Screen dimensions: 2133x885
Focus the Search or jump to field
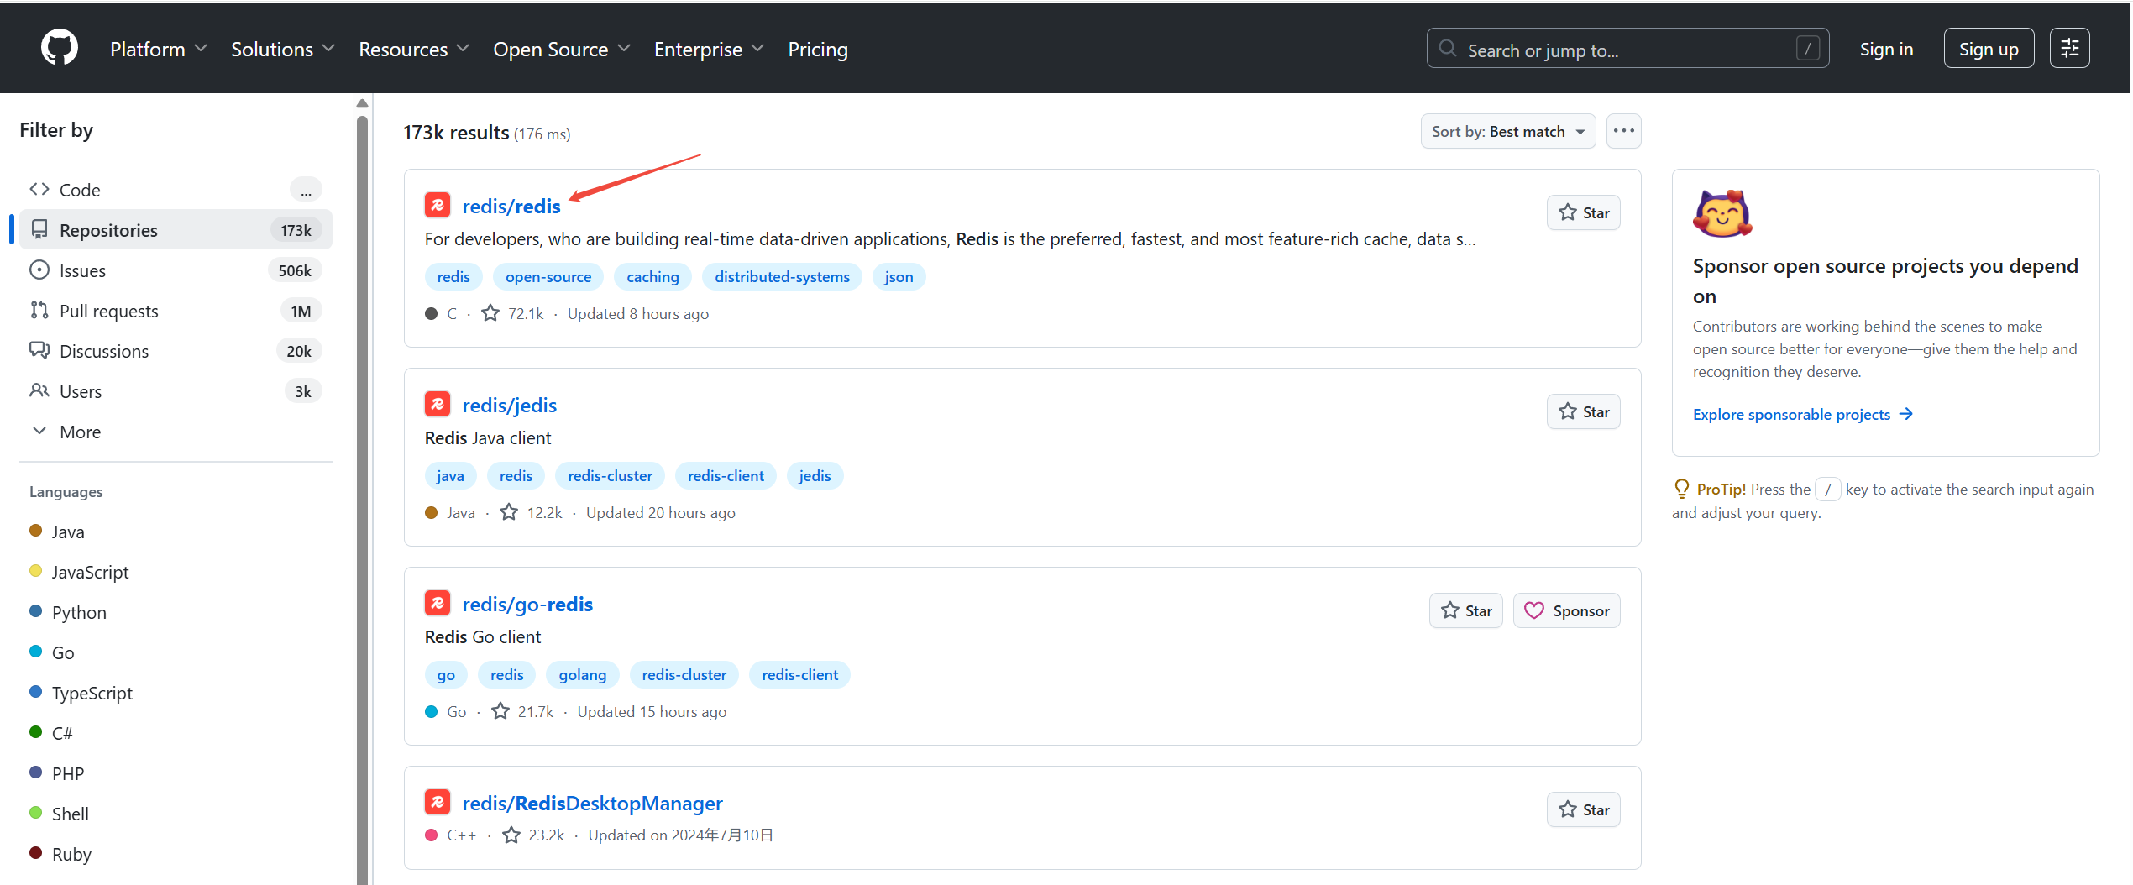point(1627,50)
